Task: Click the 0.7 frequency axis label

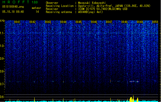Action: pos(2,84)
